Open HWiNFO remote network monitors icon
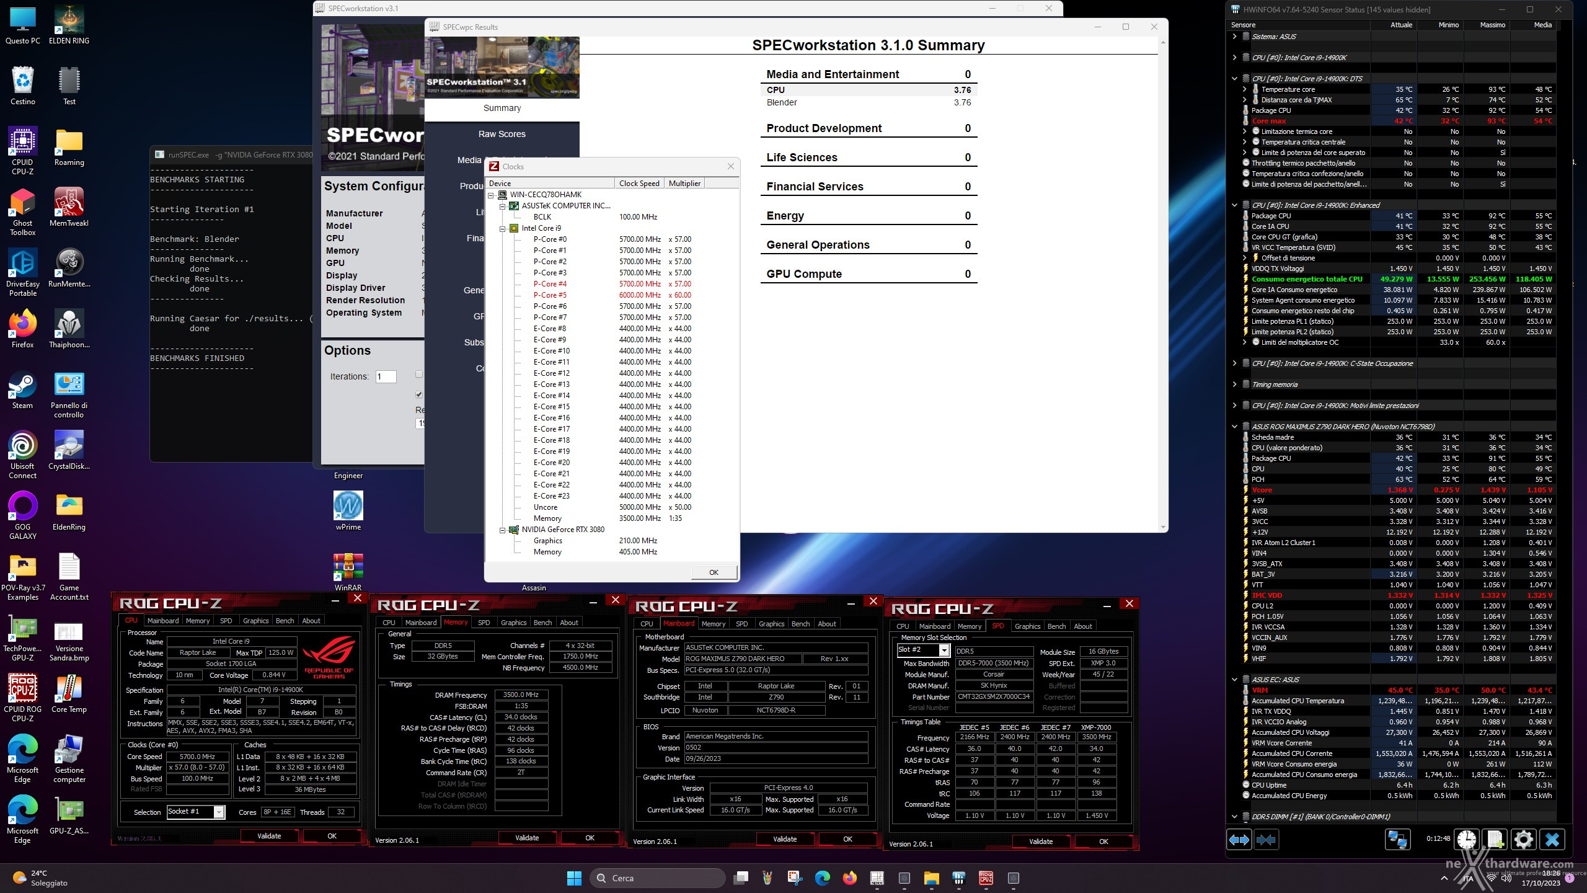Viewport: 1587px width, 893px height. pyautogui.click(x=1397, y=840)
